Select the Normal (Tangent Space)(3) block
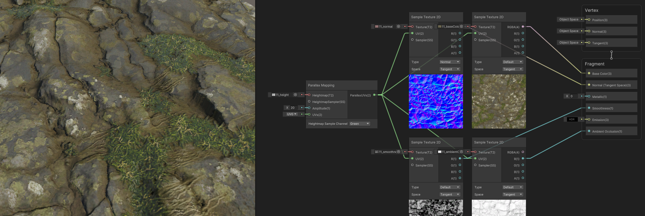 pyautogui.click(x=611, y=85)
